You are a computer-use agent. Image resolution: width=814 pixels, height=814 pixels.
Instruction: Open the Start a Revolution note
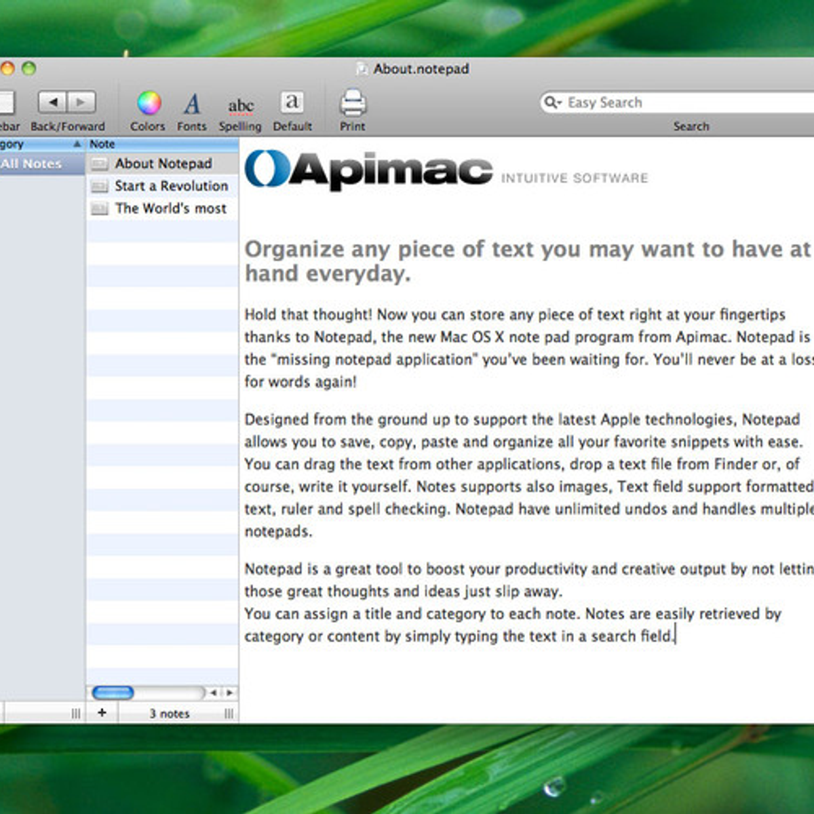[163, 186]
